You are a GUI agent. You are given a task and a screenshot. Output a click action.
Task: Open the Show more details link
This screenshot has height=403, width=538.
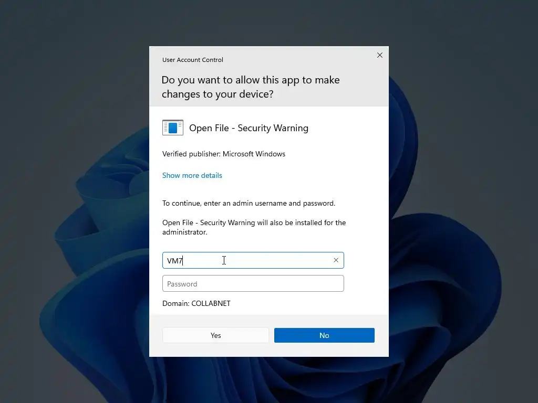point(192,175)
